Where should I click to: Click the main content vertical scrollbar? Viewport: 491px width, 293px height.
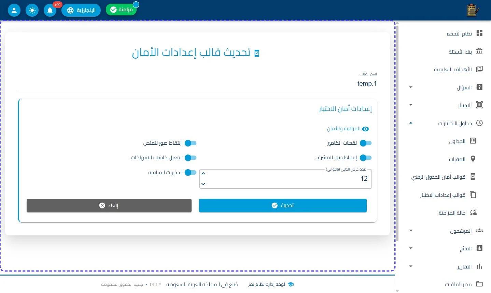(397, 133)
